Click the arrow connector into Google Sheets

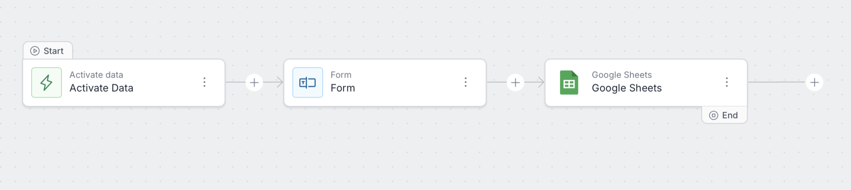coord(535,82)
